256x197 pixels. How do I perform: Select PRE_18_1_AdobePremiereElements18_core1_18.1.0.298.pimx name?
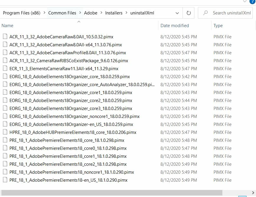(x=68, y=156)
